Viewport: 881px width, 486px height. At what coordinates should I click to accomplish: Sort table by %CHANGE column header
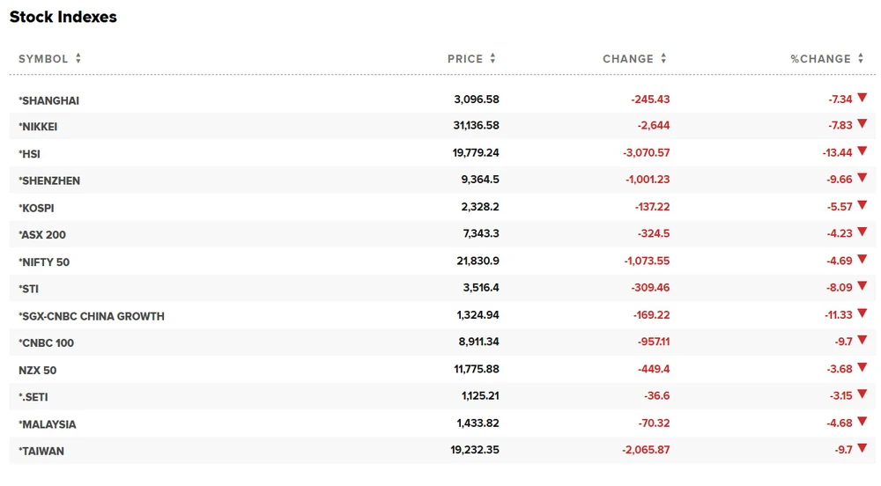[820, 59]
